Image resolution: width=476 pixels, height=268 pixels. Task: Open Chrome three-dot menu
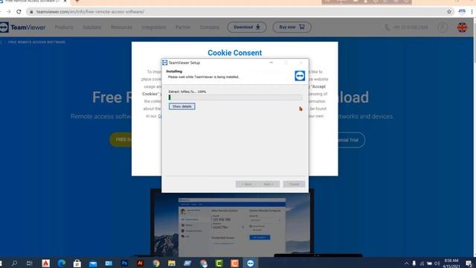coord(472,12)
